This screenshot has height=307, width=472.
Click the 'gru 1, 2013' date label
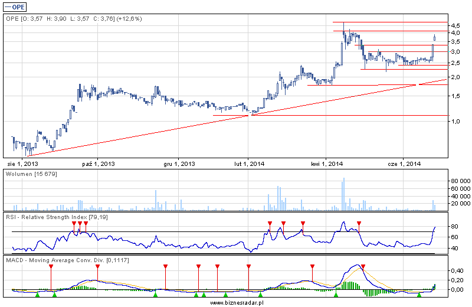click(x=179, y=164)
